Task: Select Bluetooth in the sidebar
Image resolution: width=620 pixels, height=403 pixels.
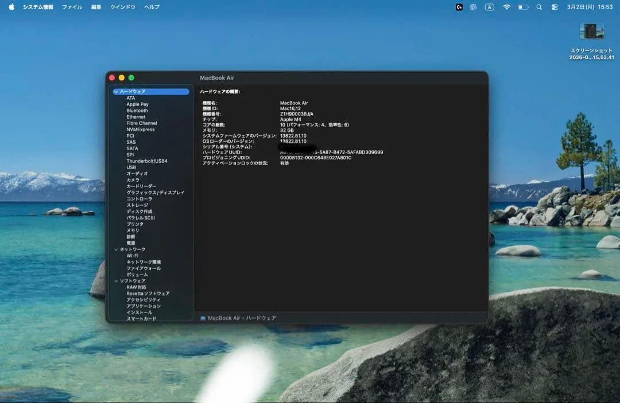Action: (137, 111)
